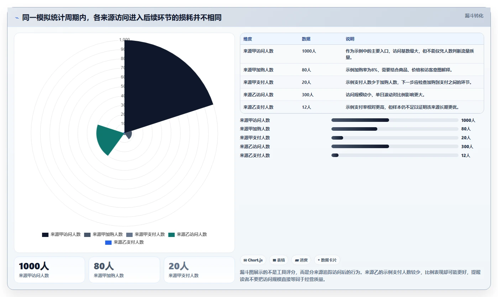498x297 pixels.
Task: Click table cell 来源甲访问人数 in the 维度 column
Action: coord(258,51)
